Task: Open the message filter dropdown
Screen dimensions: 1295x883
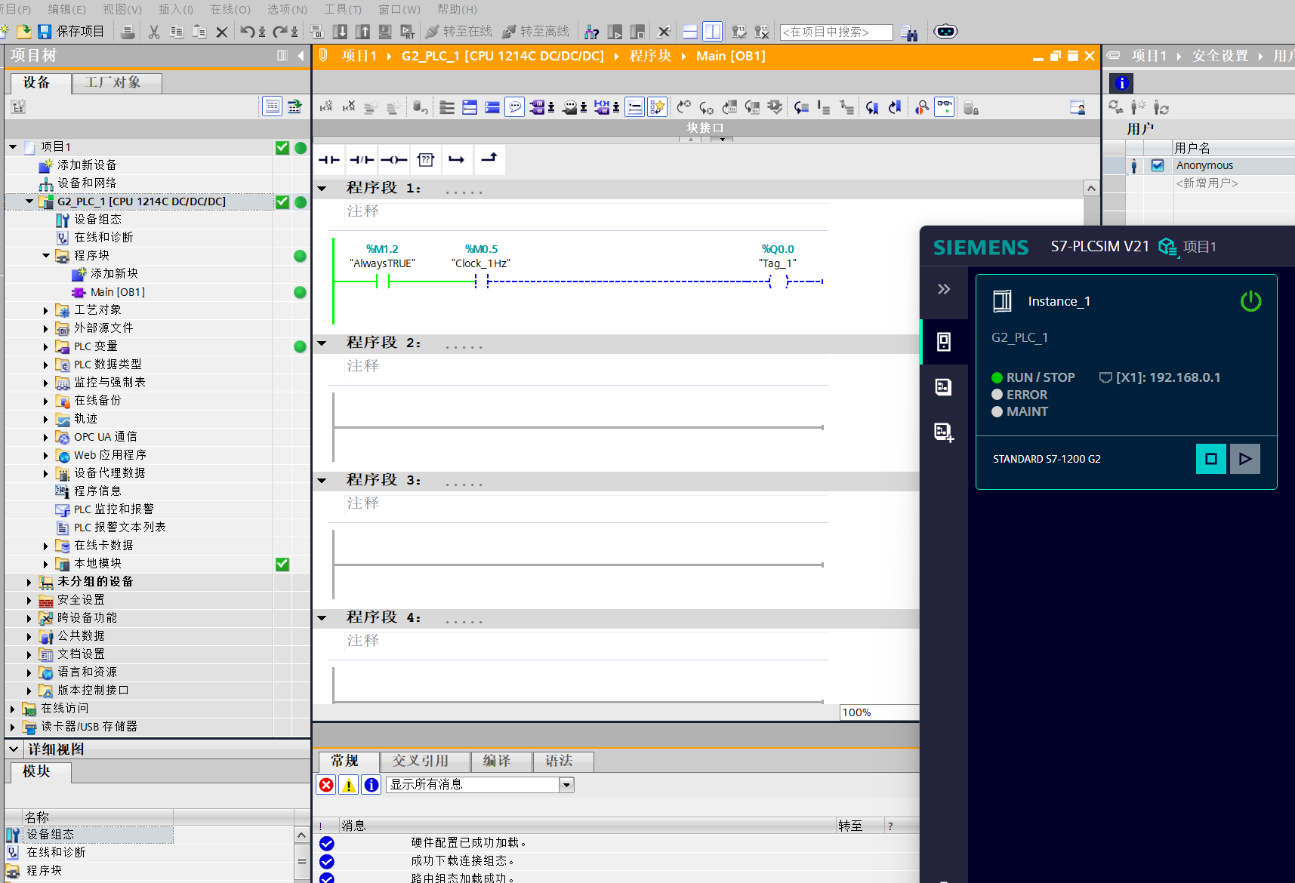Action: pos(566,785)
